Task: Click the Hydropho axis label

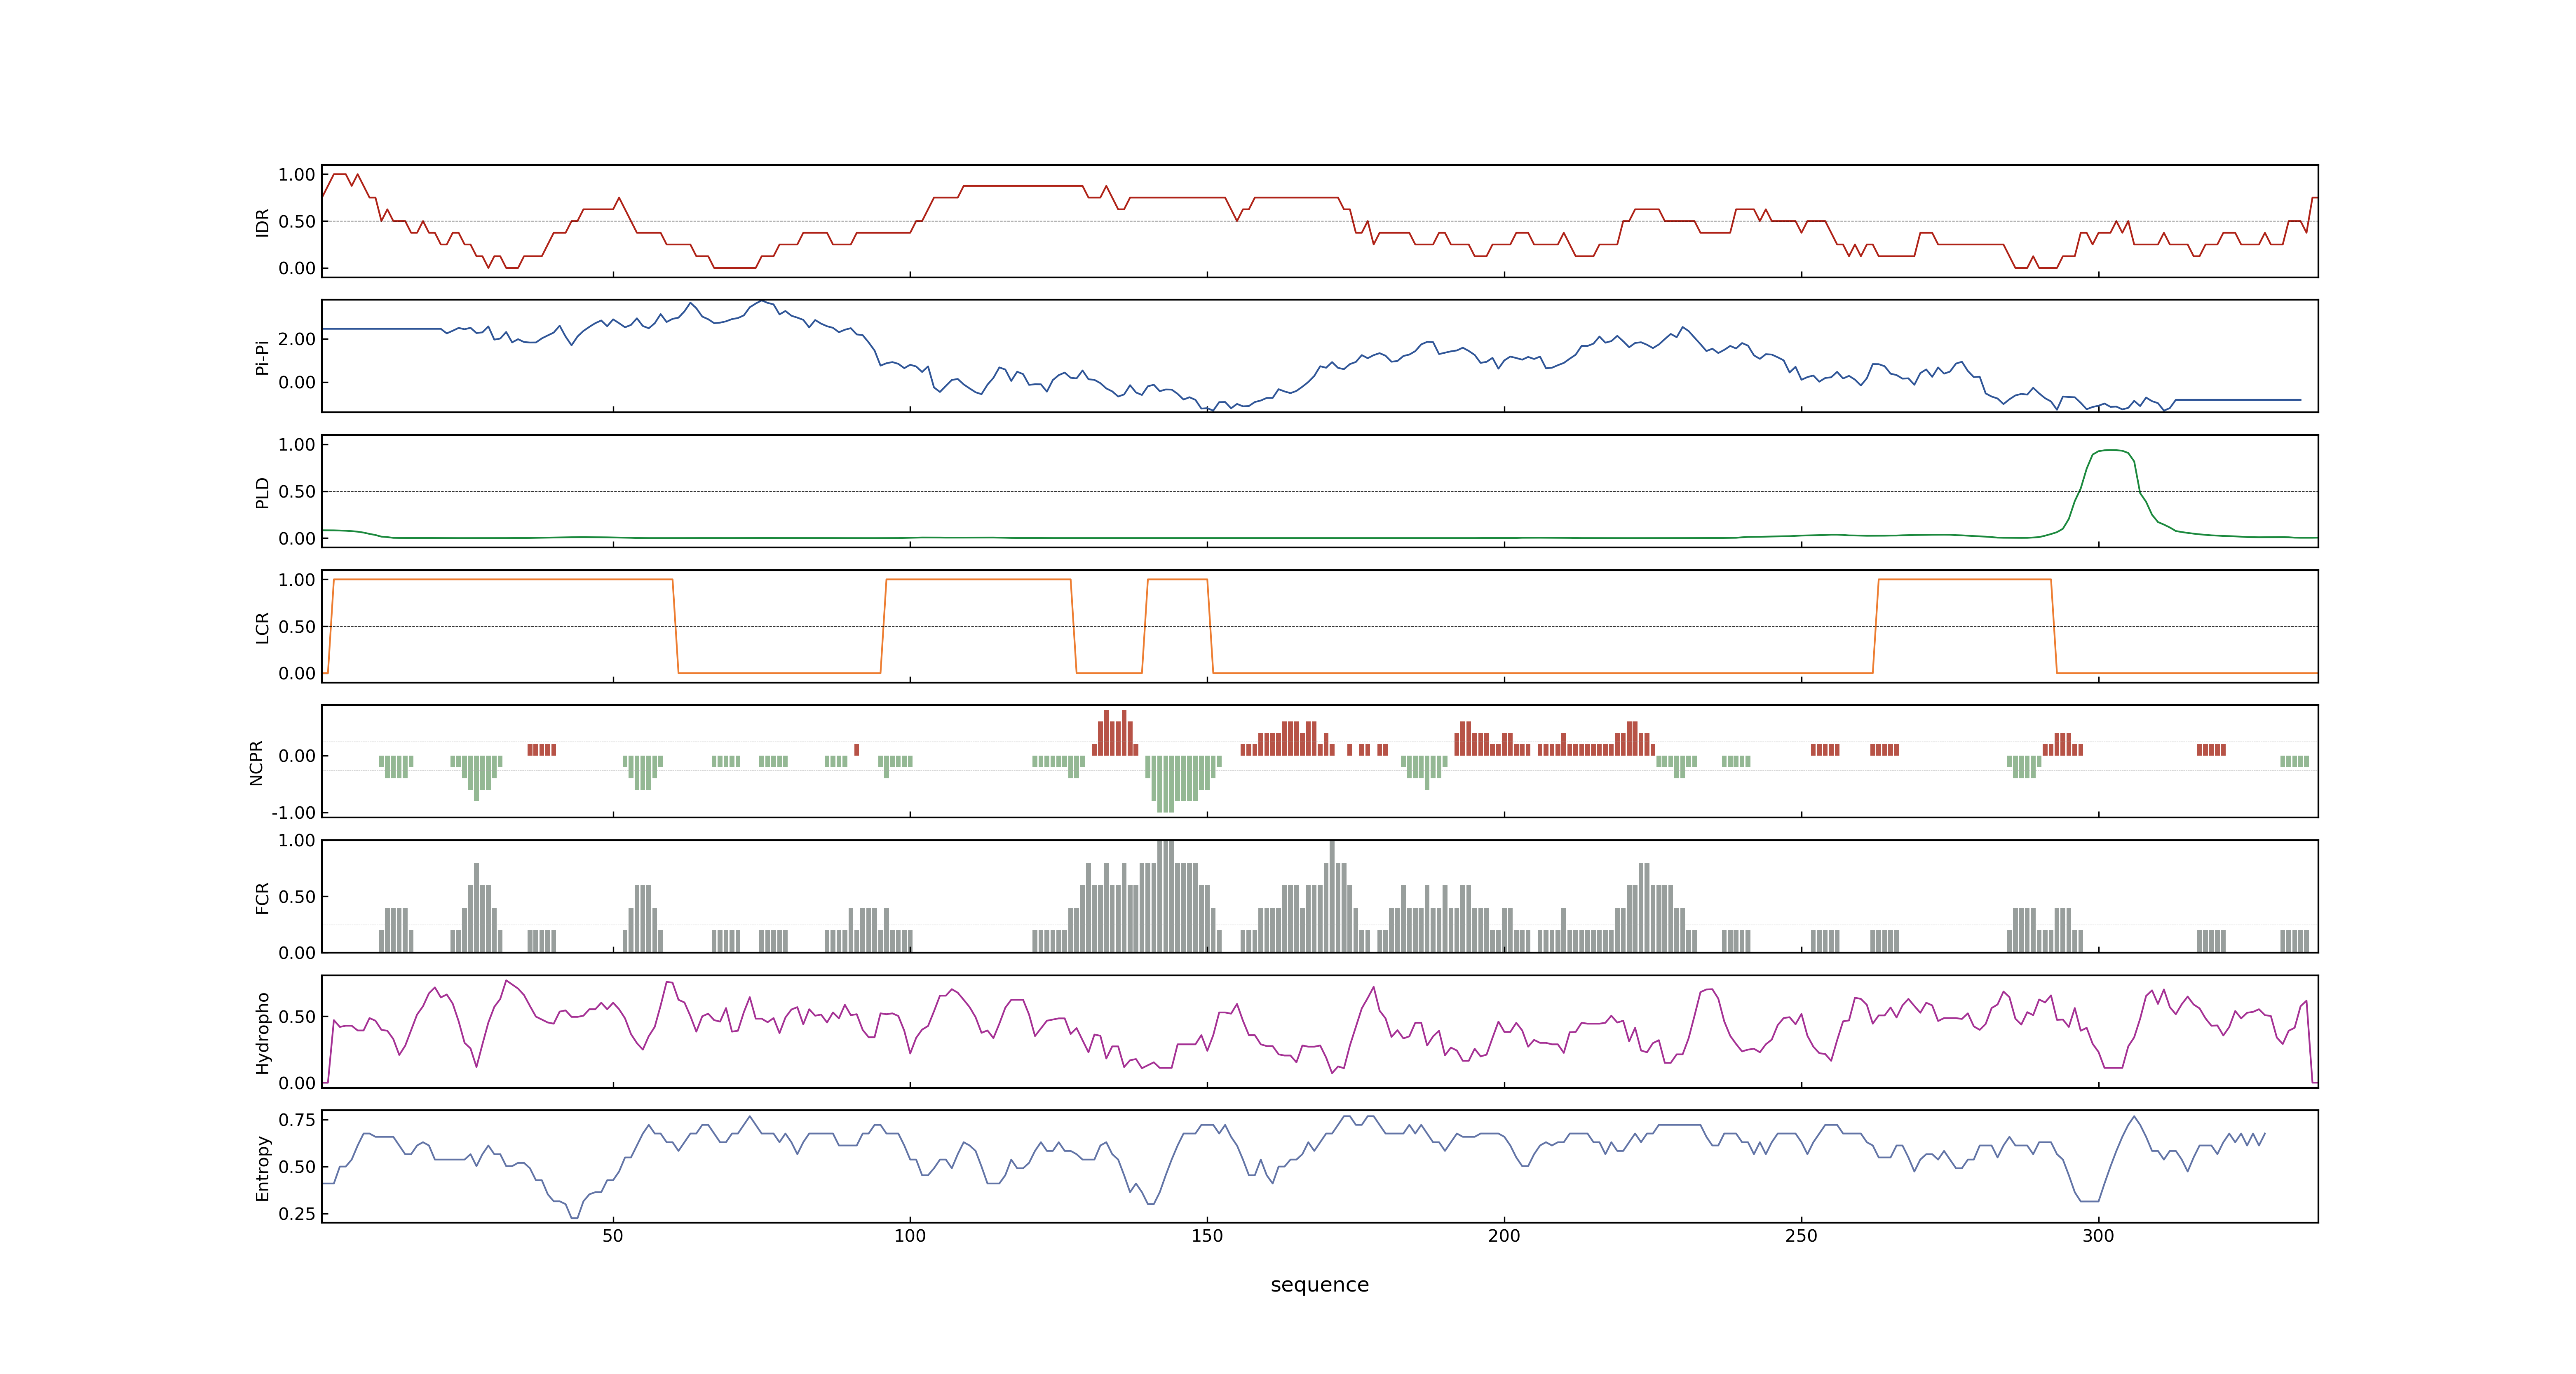Action: coord(262,1033)
